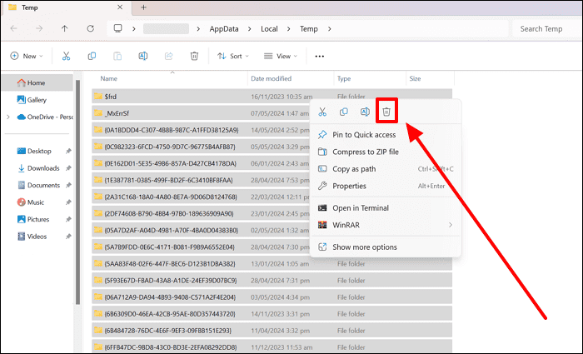Click the Copy icon in context menu
This screenshot has width=583, height=354.
(x=343, y=112)
